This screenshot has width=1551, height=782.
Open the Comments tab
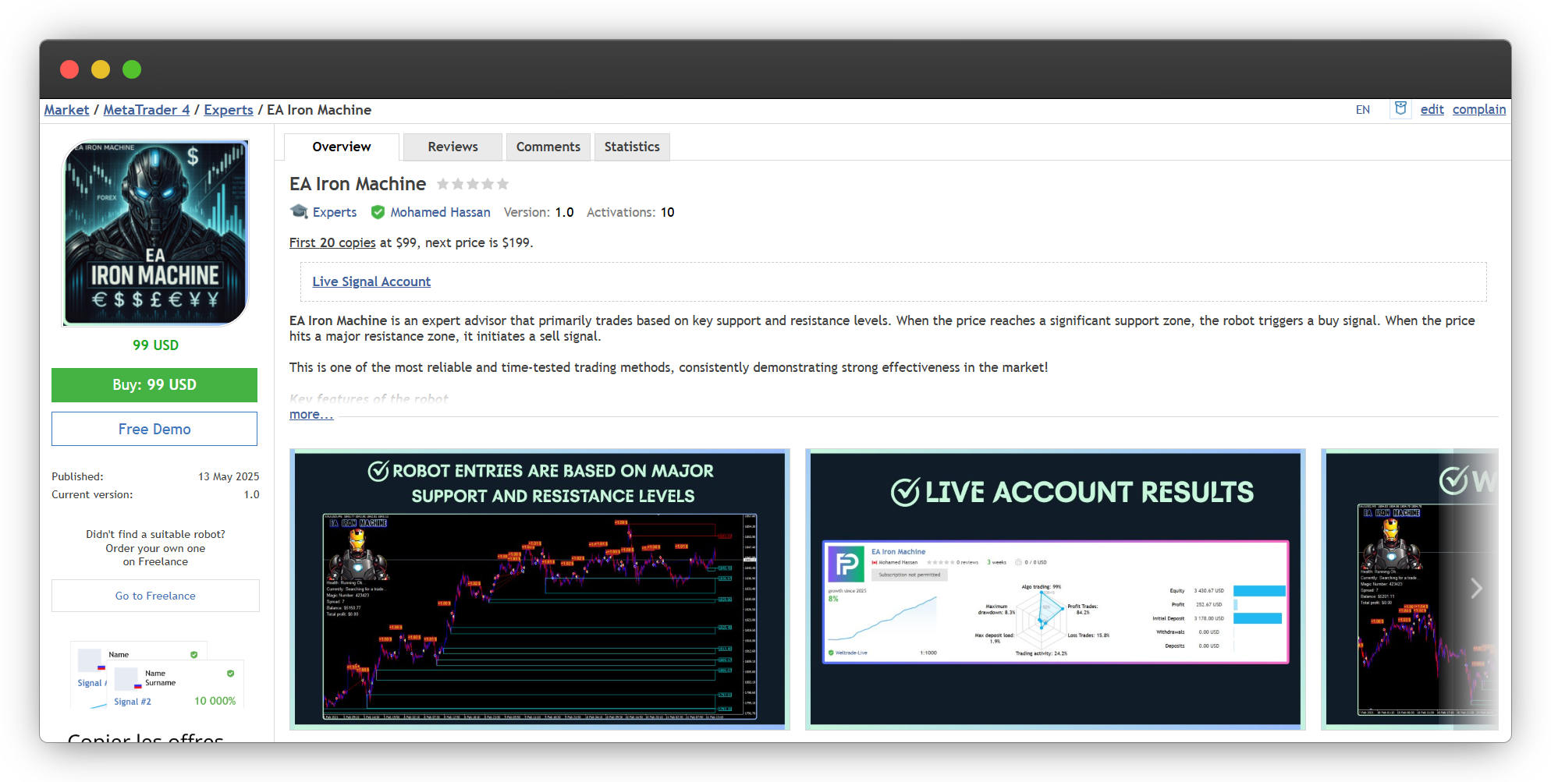coord(548,147)
